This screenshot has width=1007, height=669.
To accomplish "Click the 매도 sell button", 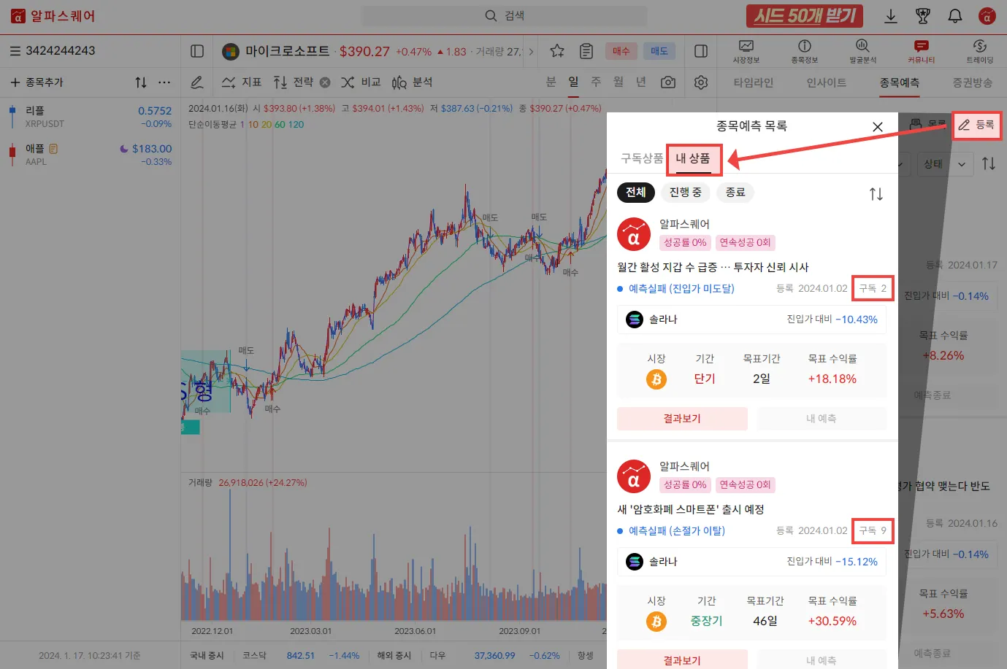I will point(659,51).
